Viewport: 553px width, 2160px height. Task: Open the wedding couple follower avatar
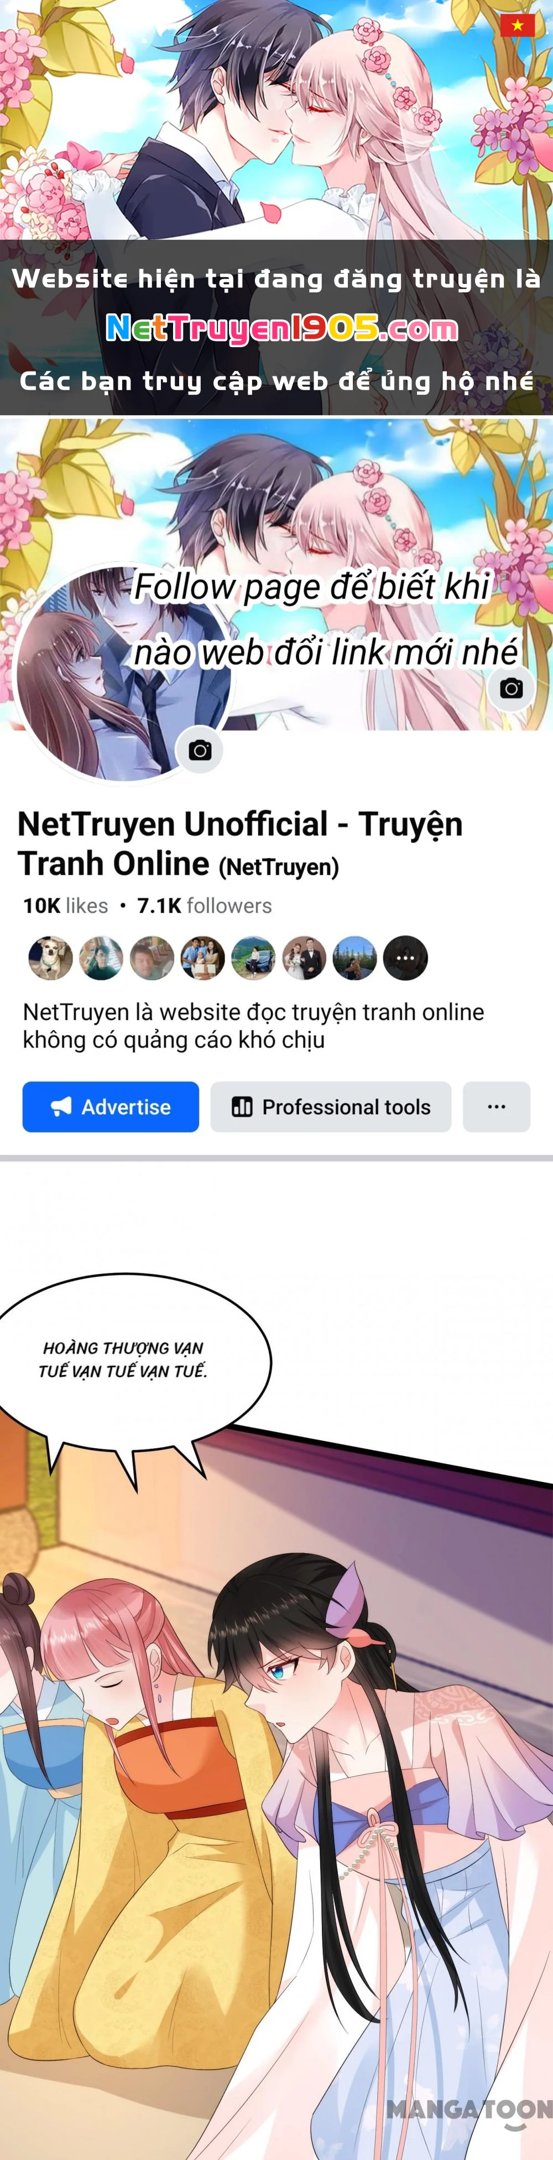click(x=304, y=958)
